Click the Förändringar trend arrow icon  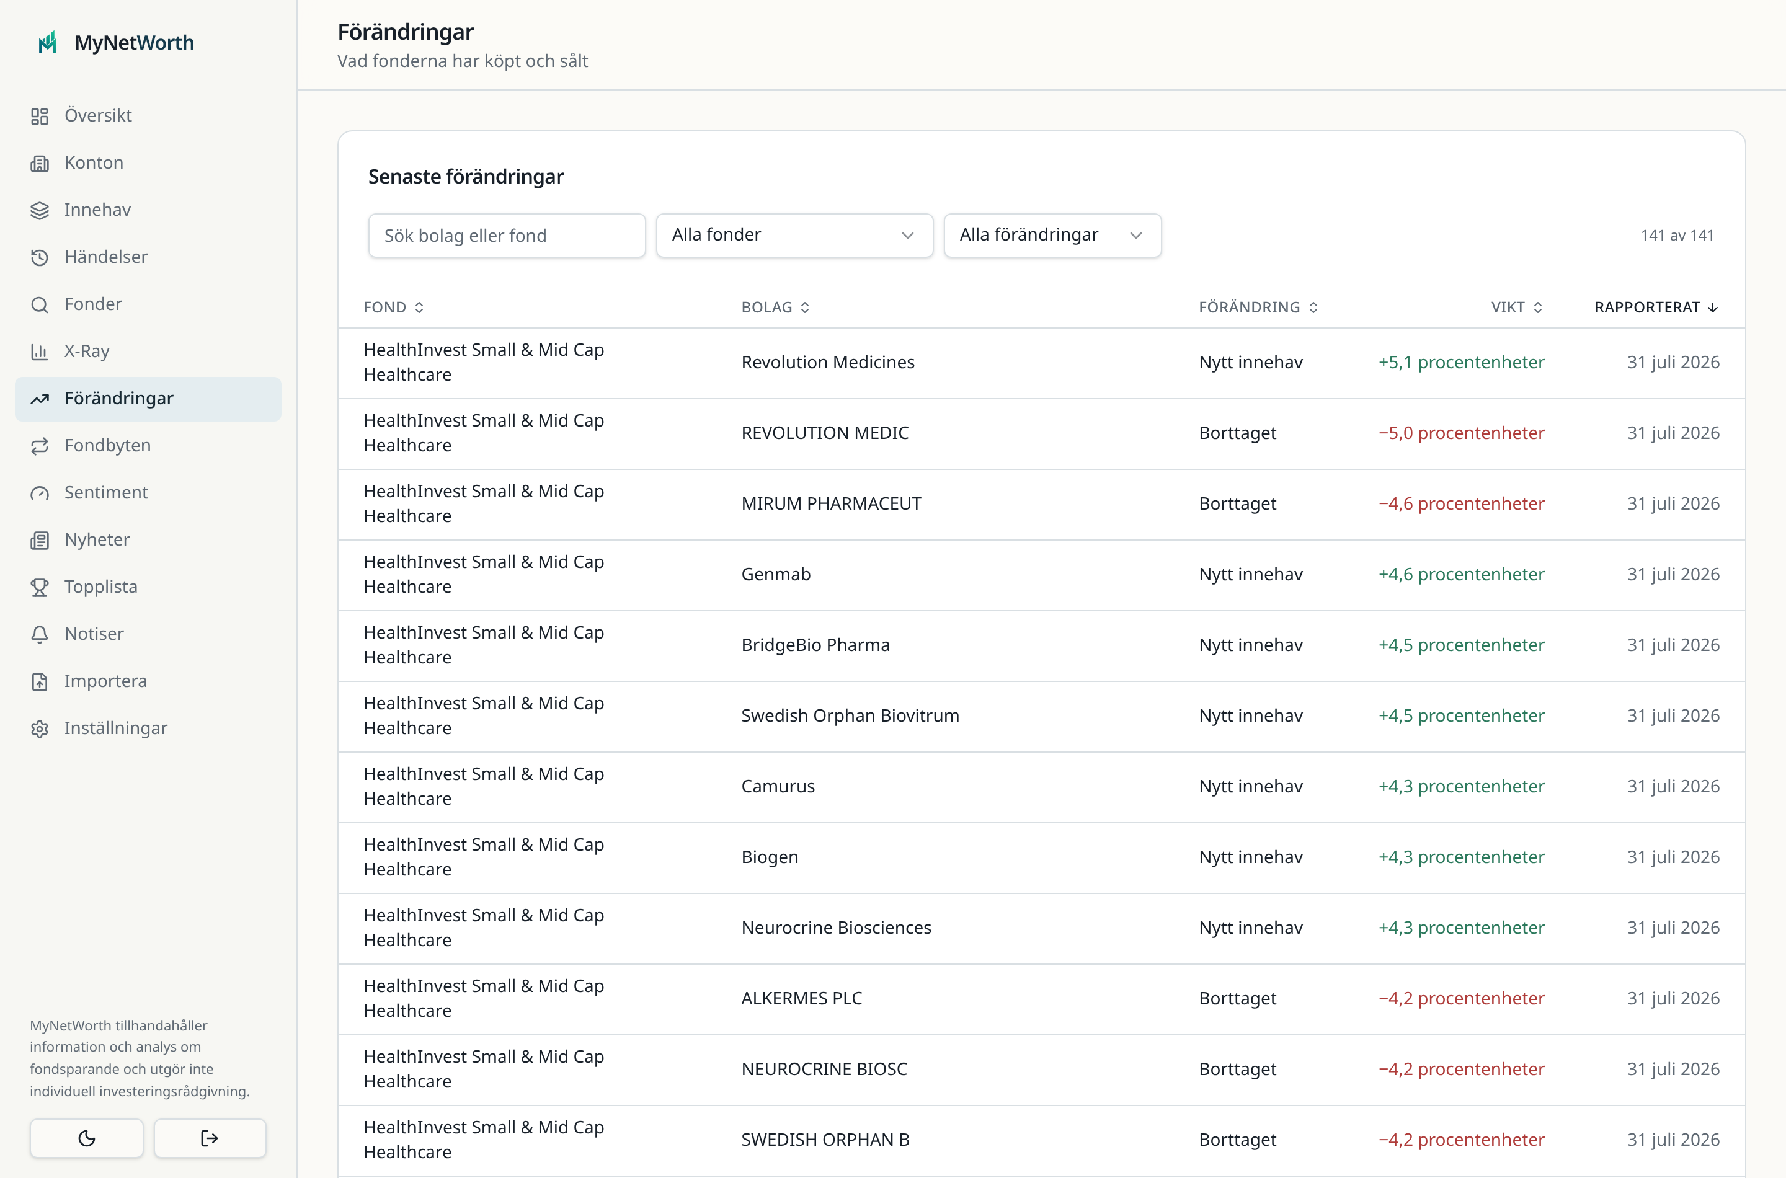tap(40, 399)
